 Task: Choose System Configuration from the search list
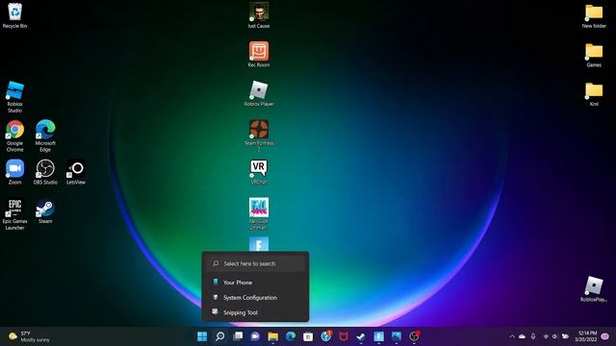(256, 297)
